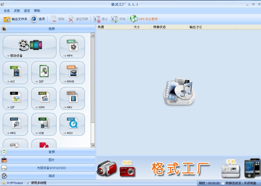Open the 语言 language menu
This screenshot has height=186, width=261.
tap(27, 11)
